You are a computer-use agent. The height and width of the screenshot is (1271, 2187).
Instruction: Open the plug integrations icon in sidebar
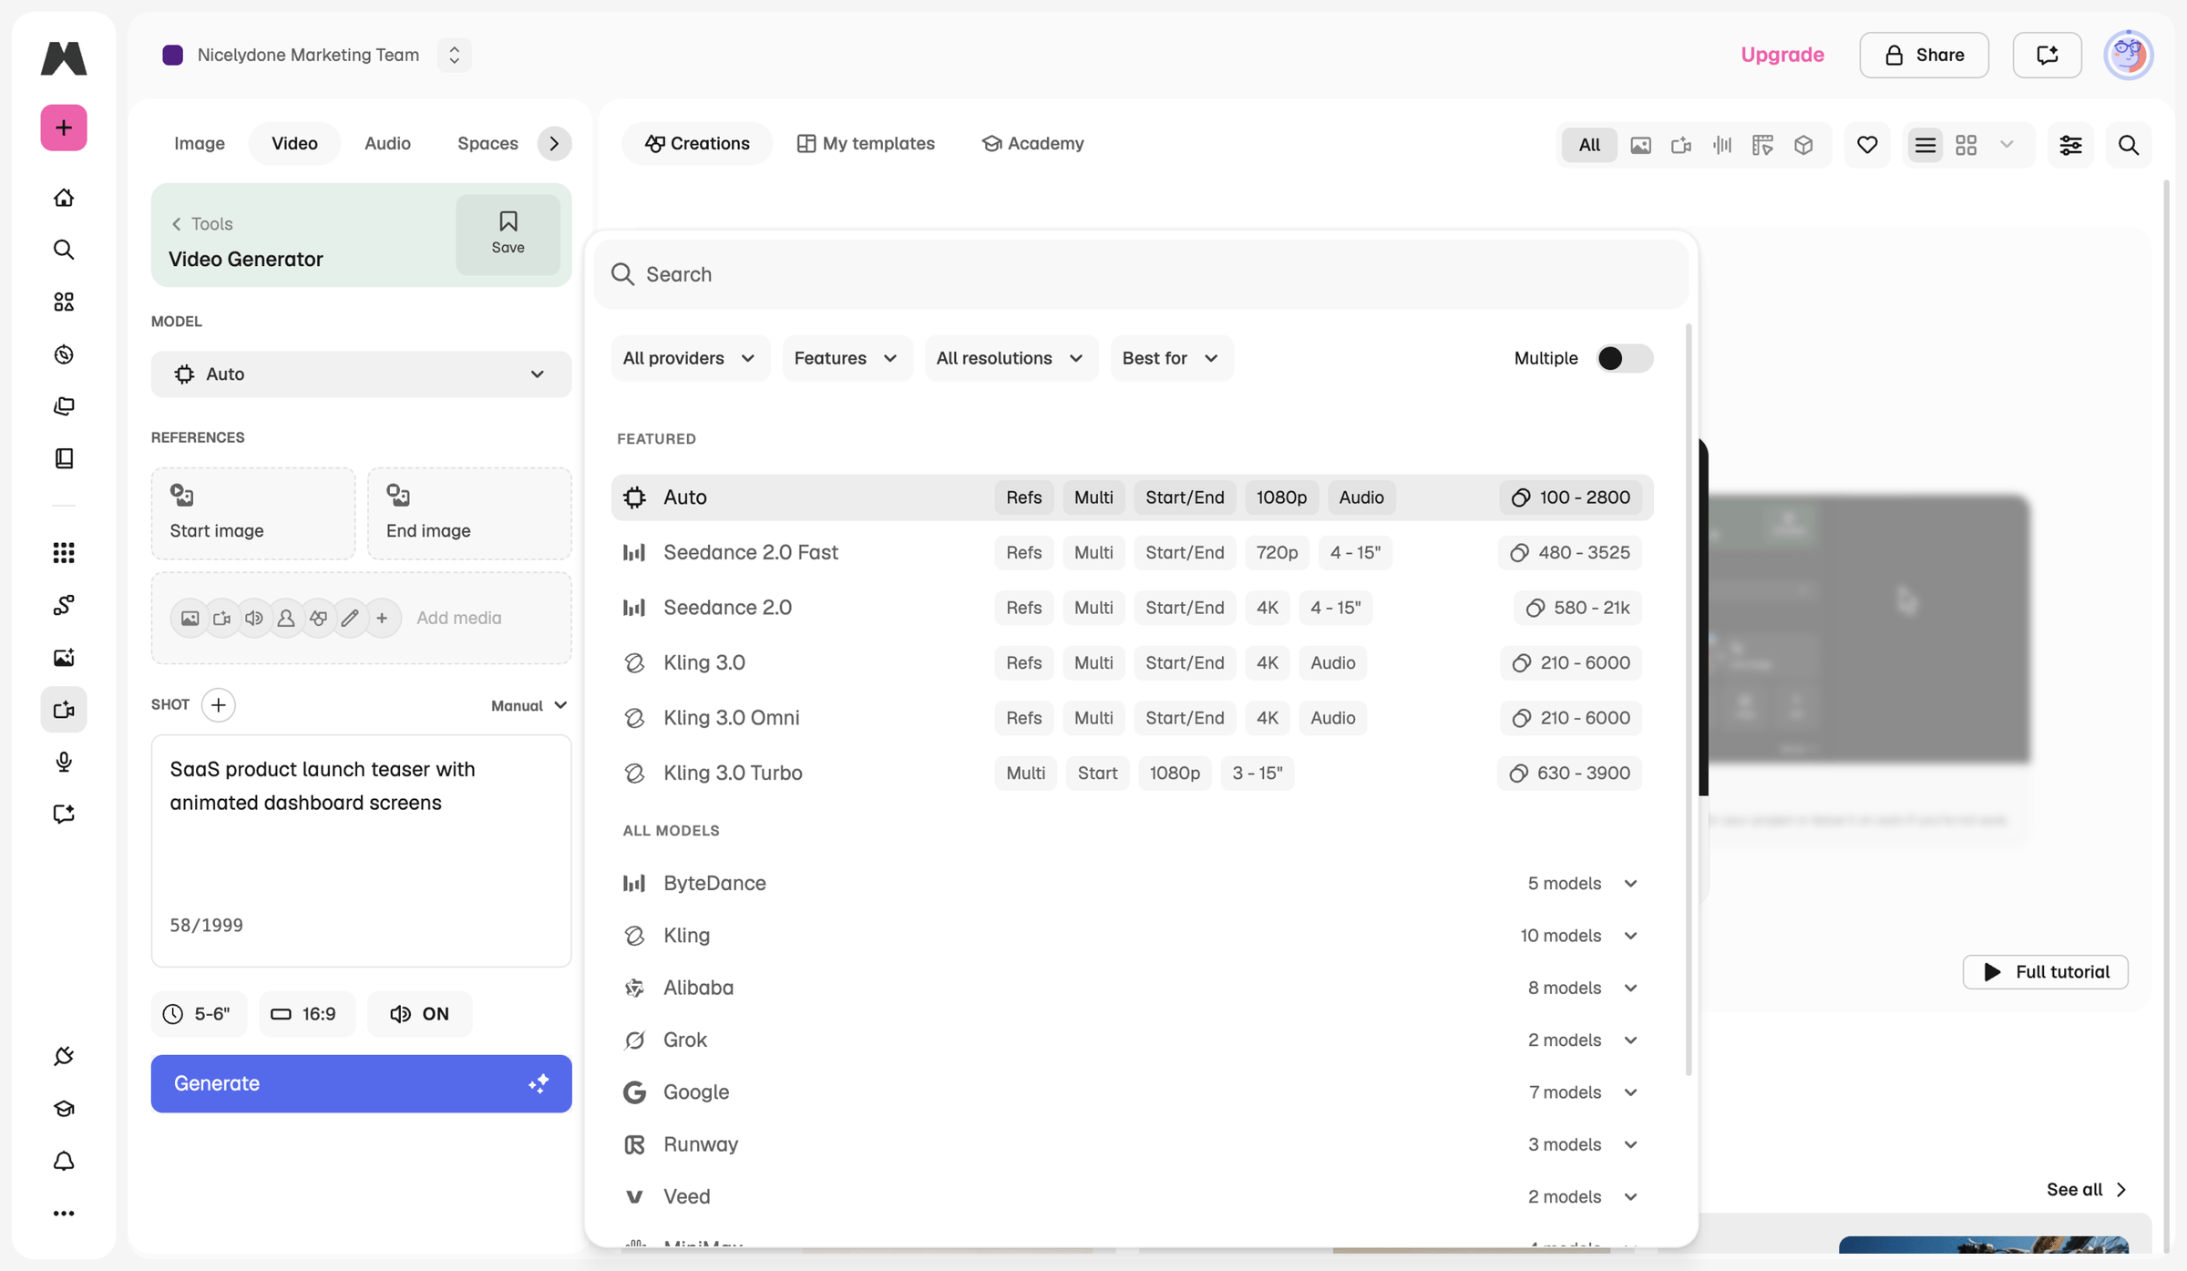point(64,1057)
